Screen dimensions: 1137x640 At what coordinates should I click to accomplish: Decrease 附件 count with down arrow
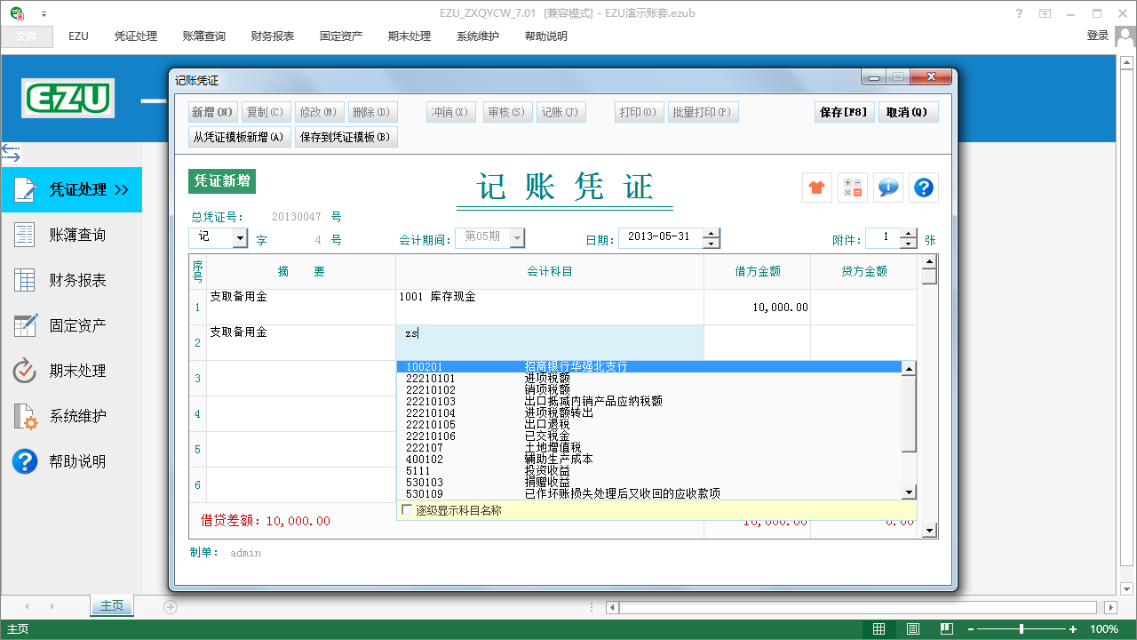pyautogui.click(x=908, y=243)
